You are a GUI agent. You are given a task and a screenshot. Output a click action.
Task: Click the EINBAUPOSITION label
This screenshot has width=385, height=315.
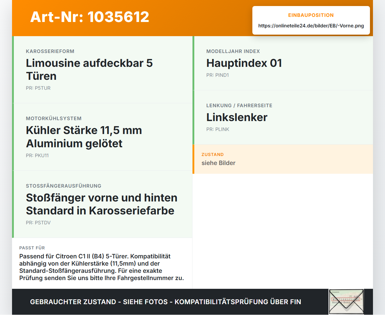coord(311,15)
